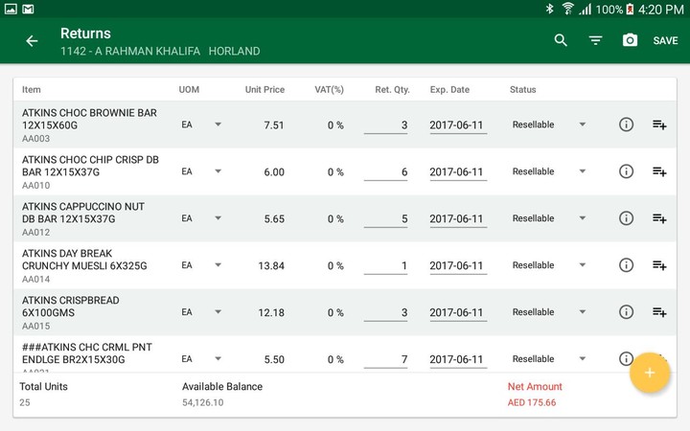Show info for Atkins Day Break Muesli
Screen dimensions: 690x431
pyautogui.click(x=626, y=265)
